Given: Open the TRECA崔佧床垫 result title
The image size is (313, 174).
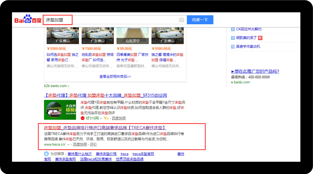Looking at the screenshot, I should [105, 128].
